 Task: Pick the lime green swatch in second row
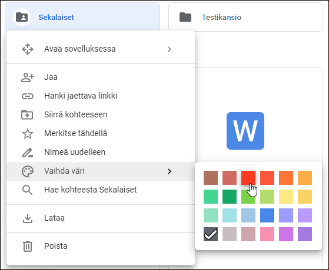click(x=248, y=197)
